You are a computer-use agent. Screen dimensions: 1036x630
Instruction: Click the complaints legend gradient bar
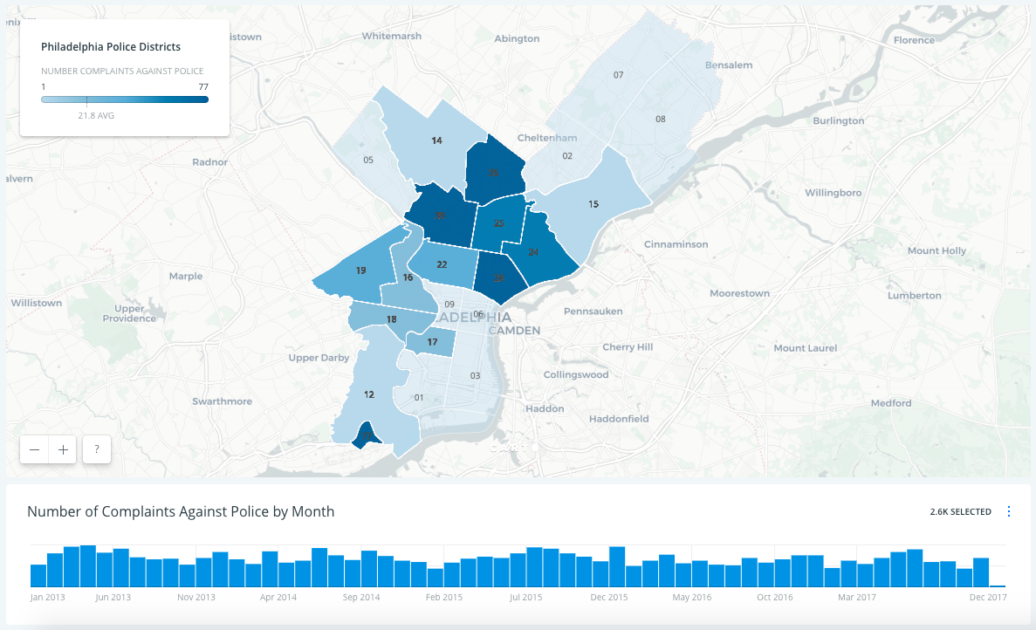[125, 99]
